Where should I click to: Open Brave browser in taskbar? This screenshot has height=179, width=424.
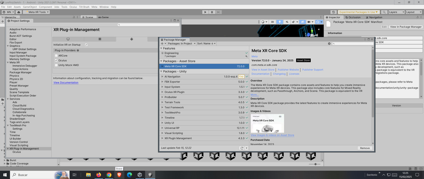click(119, 175)
